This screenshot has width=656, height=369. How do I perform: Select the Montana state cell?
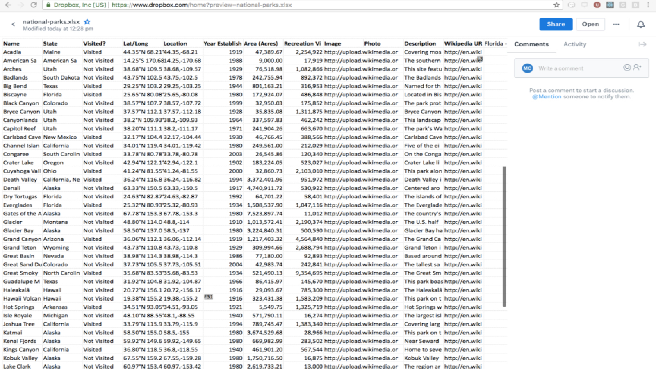(x=56, y=222)
